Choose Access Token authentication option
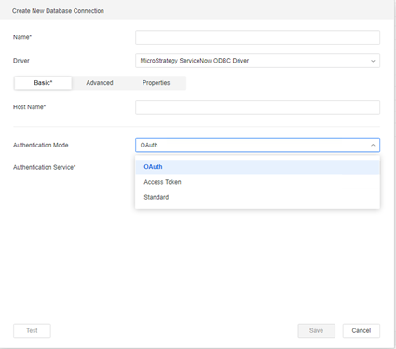Viewport: 396px width, 349px height. (x=257, y=182)
